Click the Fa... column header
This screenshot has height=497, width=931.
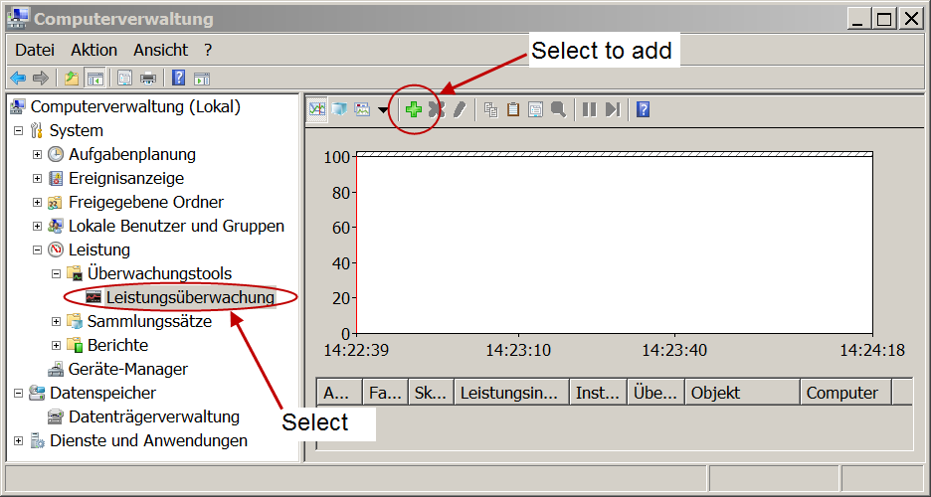point(386,393)
